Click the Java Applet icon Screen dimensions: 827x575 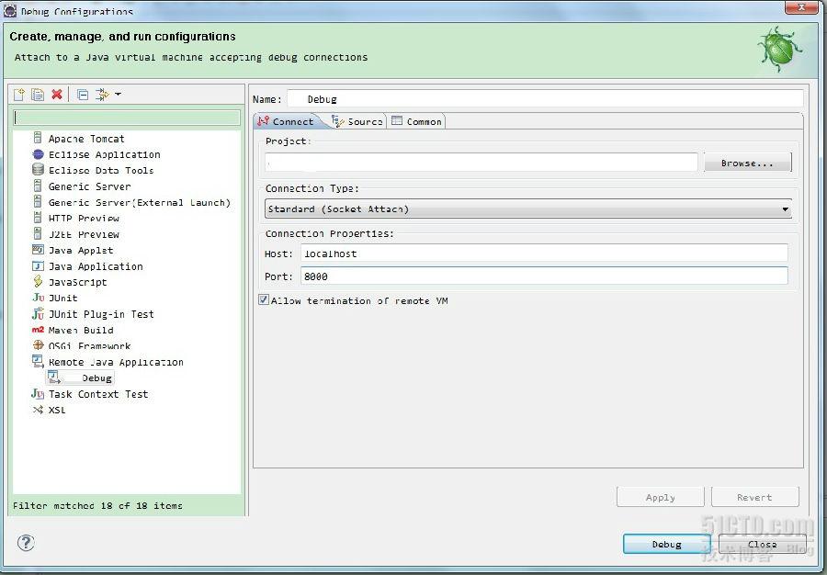[38, 250]
